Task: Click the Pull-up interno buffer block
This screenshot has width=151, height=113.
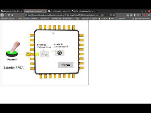Action: click(44, 54)
